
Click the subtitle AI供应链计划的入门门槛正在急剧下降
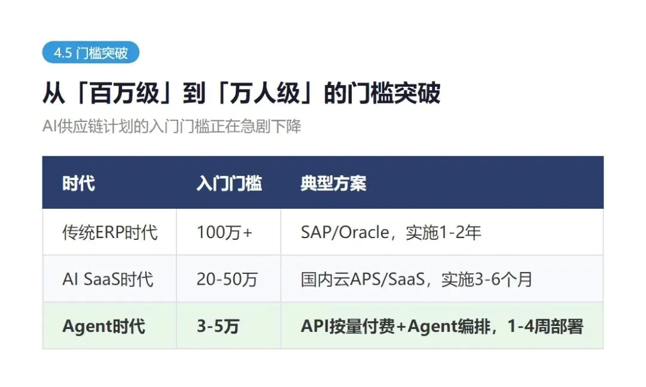172,126
